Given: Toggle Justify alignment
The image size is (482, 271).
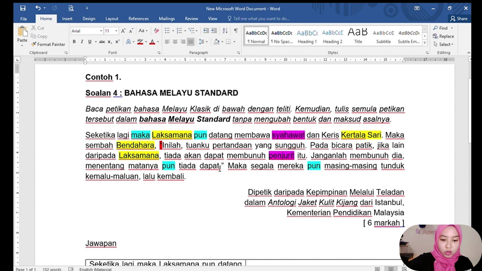Looking at the screenshot, I should coord(191,42).
